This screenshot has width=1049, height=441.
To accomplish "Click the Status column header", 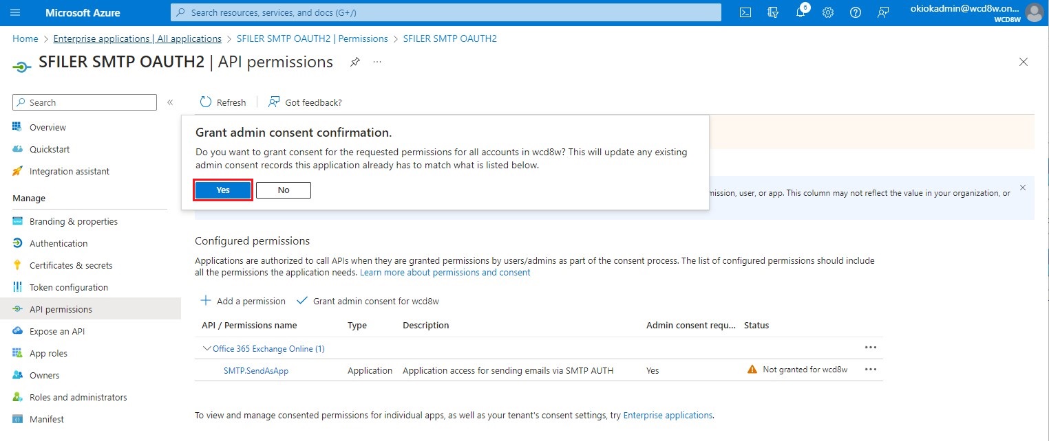I will [x=756, y=325].
